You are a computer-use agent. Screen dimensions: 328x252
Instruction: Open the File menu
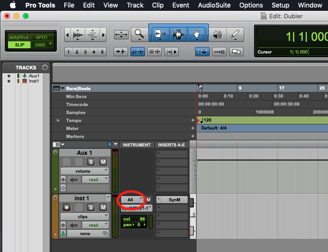tap(69, 5)
